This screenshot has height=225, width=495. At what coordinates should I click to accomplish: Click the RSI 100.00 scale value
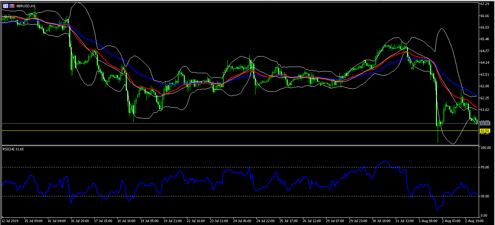pyautogui.click(x=485, y=148)
